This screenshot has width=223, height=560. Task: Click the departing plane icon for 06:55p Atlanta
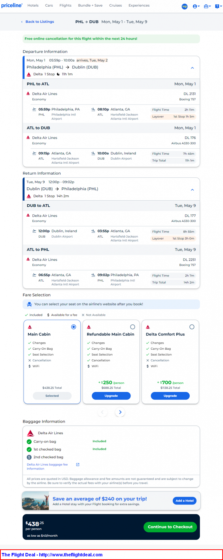(x=34, y=275)
